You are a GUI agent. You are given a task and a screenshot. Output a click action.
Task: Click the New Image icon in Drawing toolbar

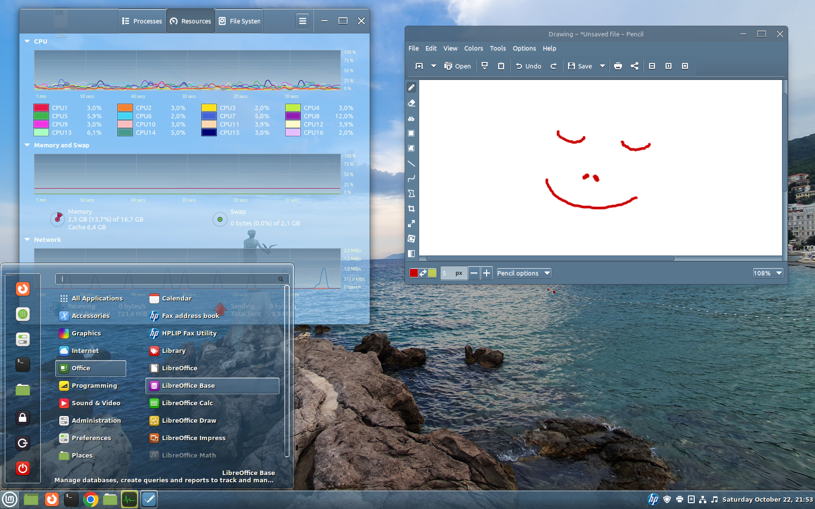(x=419, y=66)
